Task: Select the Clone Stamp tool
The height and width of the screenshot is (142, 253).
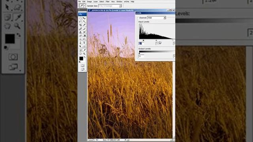Action: [80, 32]
